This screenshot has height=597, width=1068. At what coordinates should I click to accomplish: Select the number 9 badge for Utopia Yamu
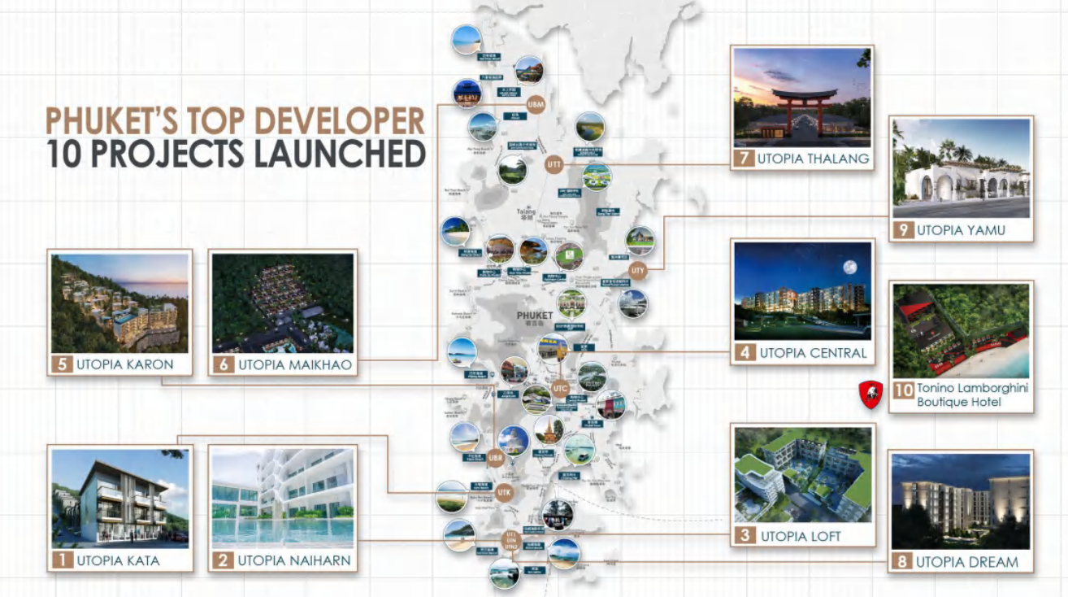pos(903,230)
